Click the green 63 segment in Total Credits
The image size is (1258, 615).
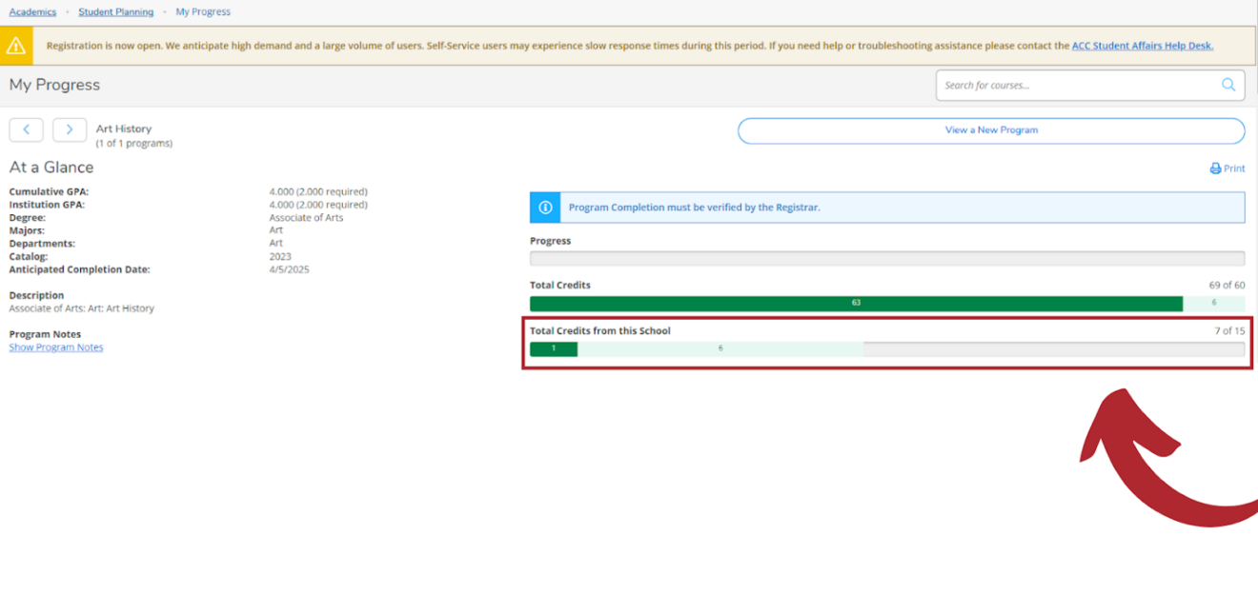click(856, 303)
